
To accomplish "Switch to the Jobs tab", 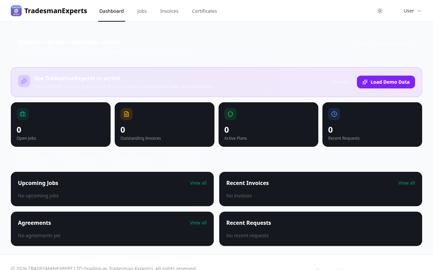I will point(142,11).
